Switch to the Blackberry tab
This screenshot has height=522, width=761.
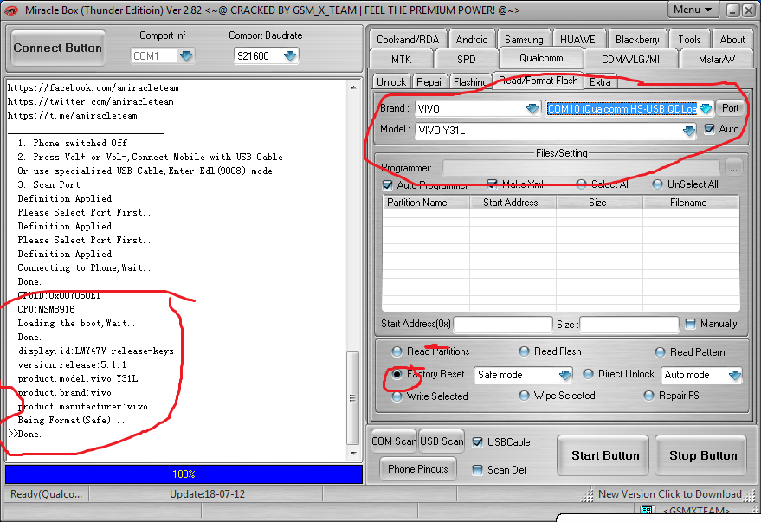637,39
